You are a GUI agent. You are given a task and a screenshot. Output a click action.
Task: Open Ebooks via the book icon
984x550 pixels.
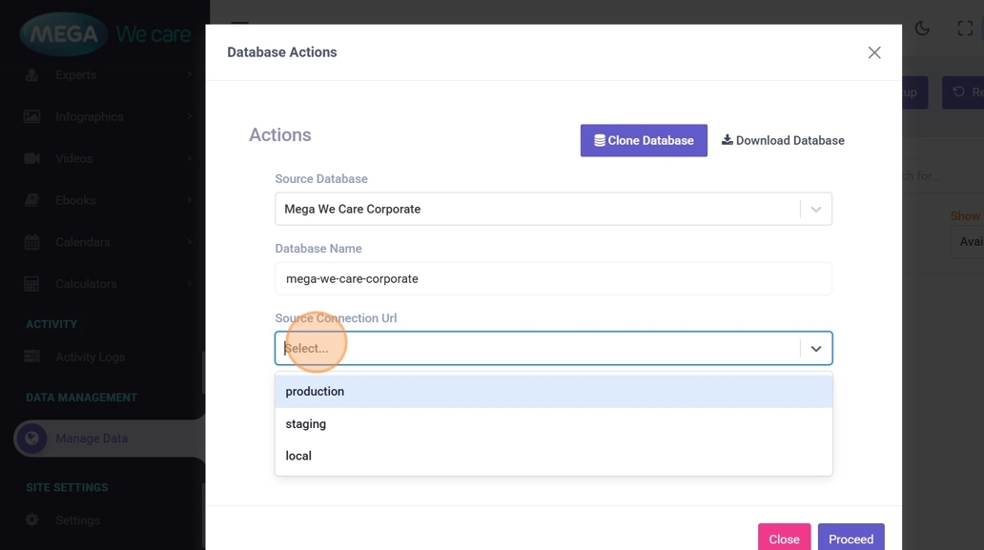click(32, 200)
